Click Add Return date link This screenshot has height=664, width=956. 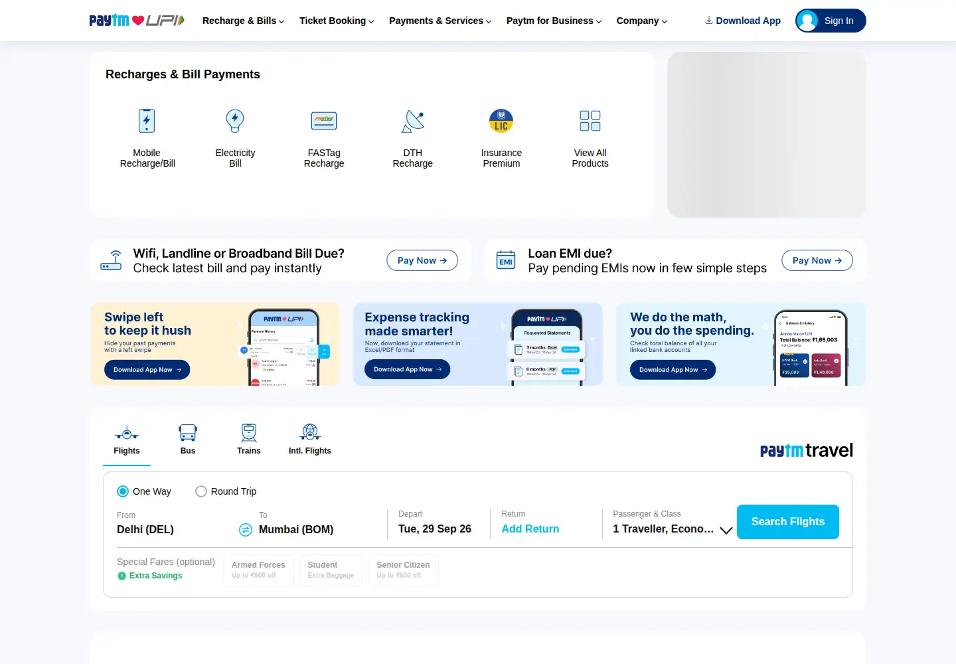530,529
